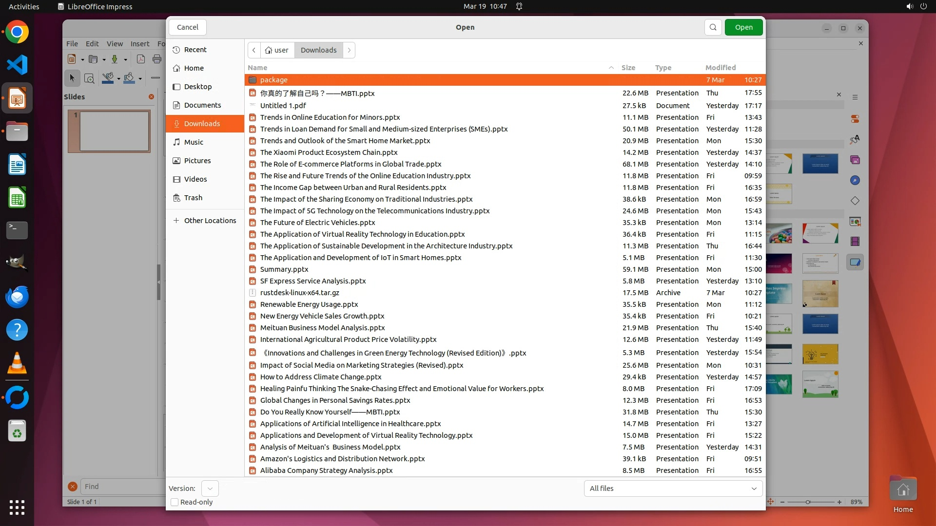Select Summary.pptx in file list
Screen dimensions: 936x526
(284, 269)
